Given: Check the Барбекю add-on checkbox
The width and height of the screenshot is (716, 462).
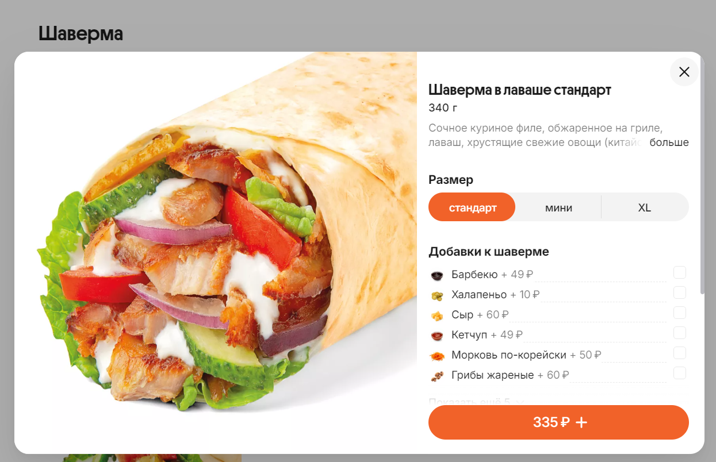Looking at the screenshot, I should (680, 272).
